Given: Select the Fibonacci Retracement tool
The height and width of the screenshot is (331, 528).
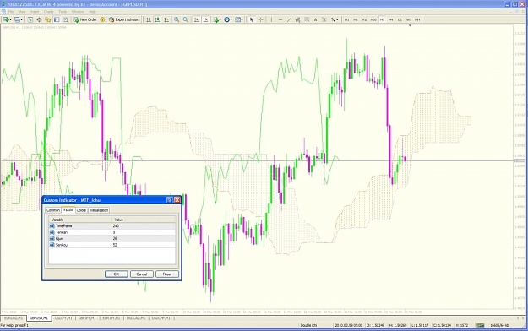Looking at the screenshot, I should click(307, 20).
